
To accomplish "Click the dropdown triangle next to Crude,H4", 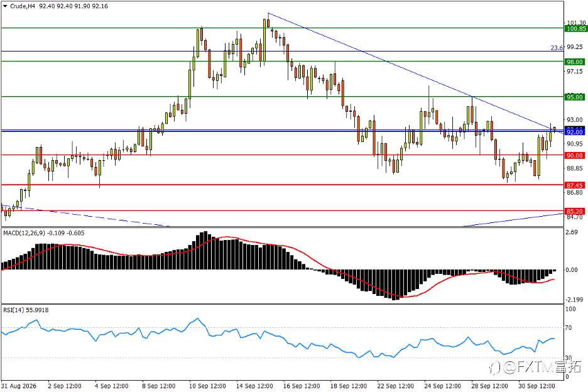I will point(5,6).
